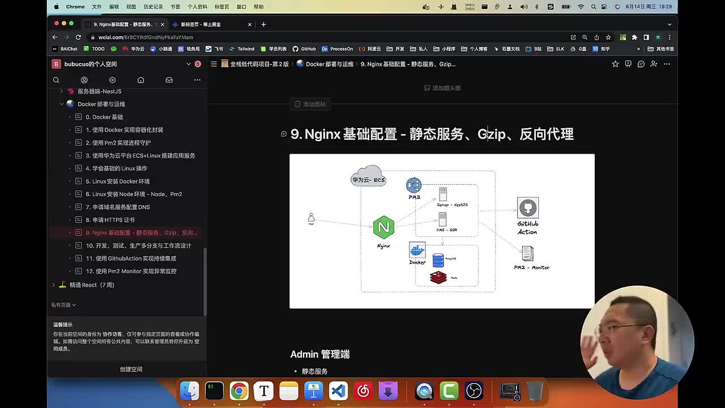Select the 9. Nginx基础配置 browser tab
This screenshot has height=408, width=725.
coord(124,24)
